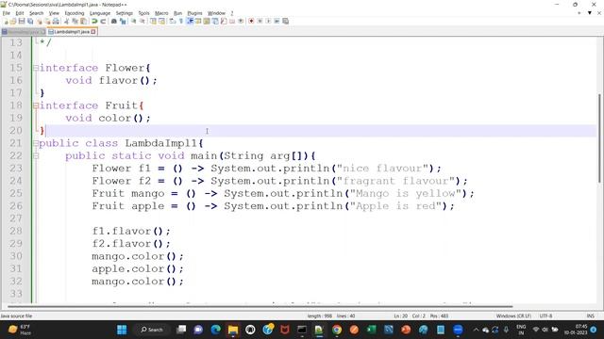Click the Close document toolbar icon

click(40, 21)
